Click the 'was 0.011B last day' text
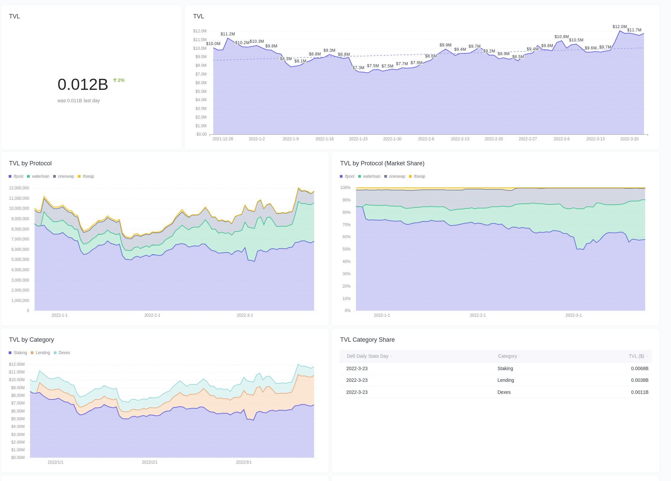 coord(79,100)
